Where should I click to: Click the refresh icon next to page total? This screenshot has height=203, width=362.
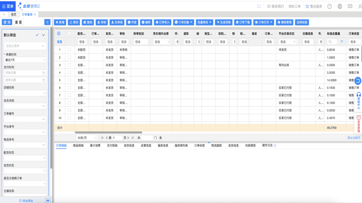(x=155, y=138)
